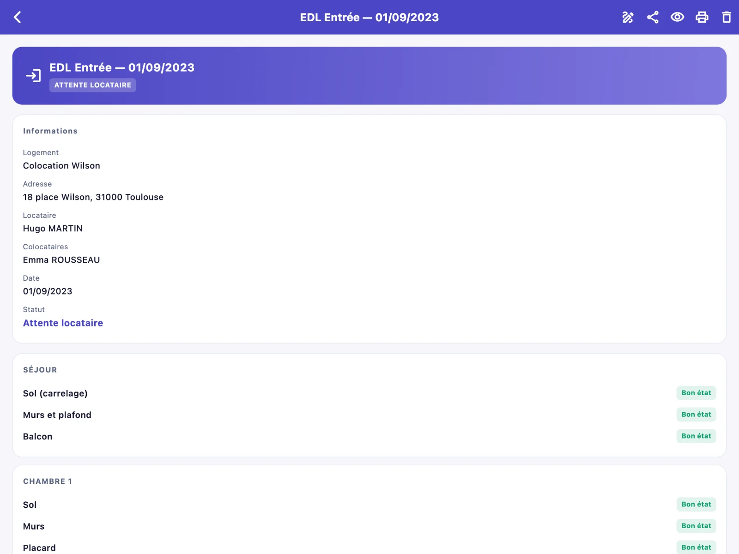Click 'Bon état' badge for Chambre 1 Murs
739x554 pixels.
[697, 526]
